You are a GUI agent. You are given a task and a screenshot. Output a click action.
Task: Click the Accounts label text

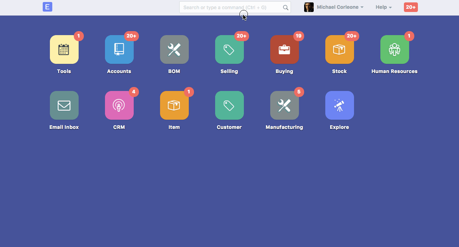click(x=119, y=71)
